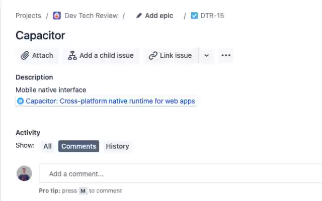Click the user avatar beside the comment box
The height and width of the screenshot is (201, 322).
pyautogui.click(x=24, y=173)
